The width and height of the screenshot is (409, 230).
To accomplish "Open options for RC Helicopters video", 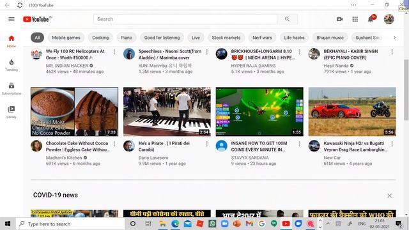I will [x=114, y=52].
